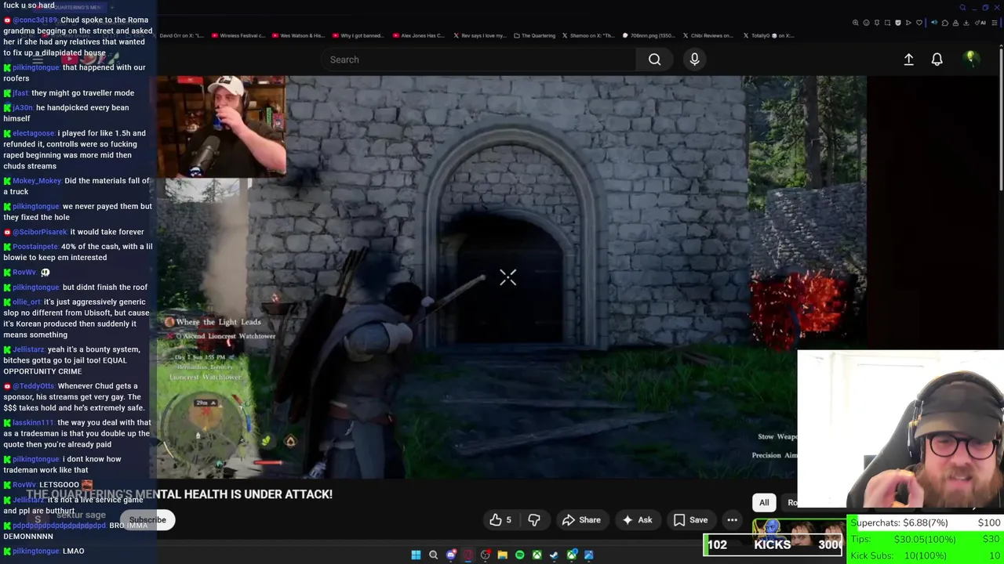Toggle the tab audio speaker icon
The height and width of the screenshot is (564, 1004).
[x=934, y=23]
